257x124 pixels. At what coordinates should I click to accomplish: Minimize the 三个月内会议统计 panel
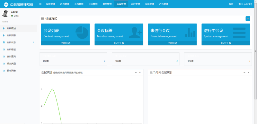244,73
